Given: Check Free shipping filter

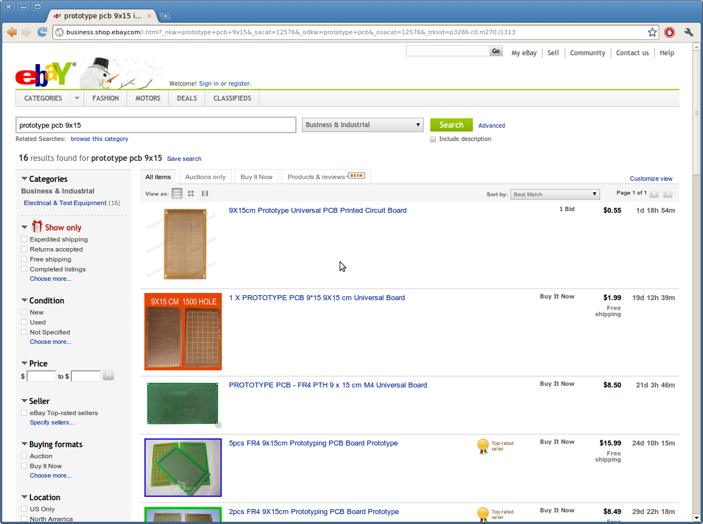Looking at the screenshot, I should pyautogui.click(x=24, y=259).
